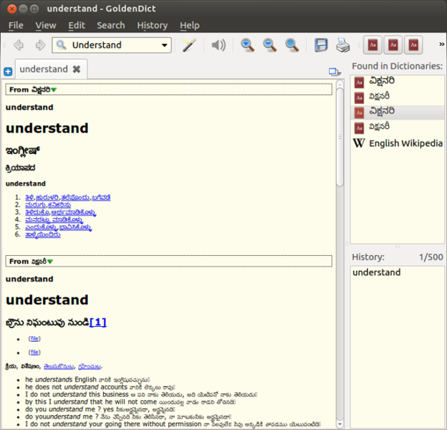Click the magic wand scan popup icon
447x430 pixels.
coord(189,45)
